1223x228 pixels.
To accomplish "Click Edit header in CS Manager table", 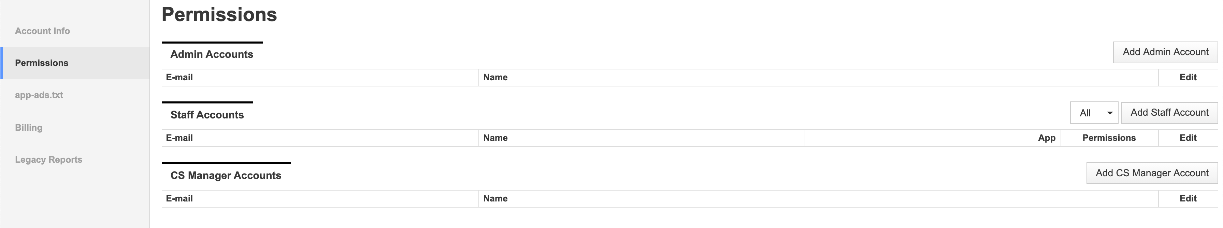I will click(x=1188, y=199).
